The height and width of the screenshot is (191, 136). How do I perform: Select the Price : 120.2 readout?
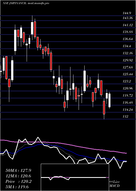point(18,181)
